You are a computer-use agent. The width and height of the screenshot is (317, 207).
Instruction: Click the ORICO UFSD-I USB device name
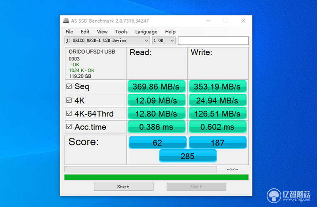click(x=92, y=52)
